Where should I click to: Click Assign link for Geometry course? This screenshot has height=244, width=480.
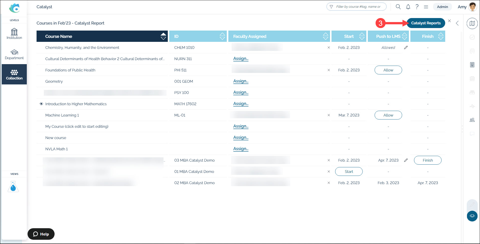pyautogui.click(x=241, y=81)
